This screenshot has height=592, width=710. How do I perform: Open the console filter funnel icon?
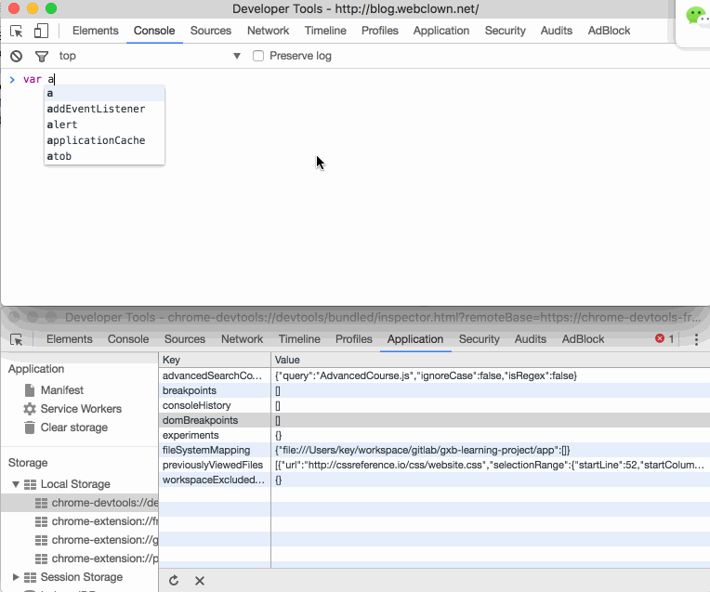coord(42,56)
